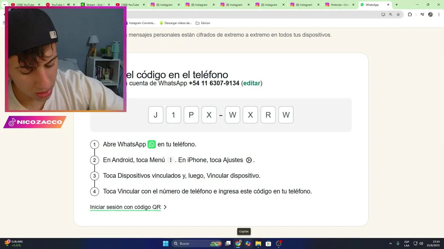The image size is (444, 249).
Task: Open the Windows Start menu
Action: (x=166, y=243)
